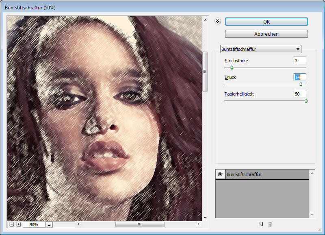The image size is (325, 235).
Task: Click the 50% zoom percentage field
Action: pyautogui.click(x=34, y=224)
